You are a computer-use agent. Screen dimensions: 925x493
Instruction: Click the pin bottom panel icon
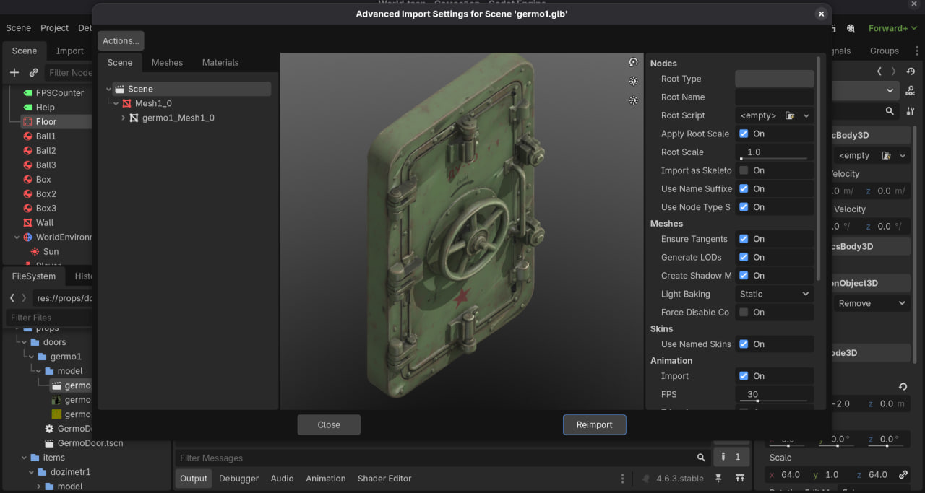[x=718, y=479]
